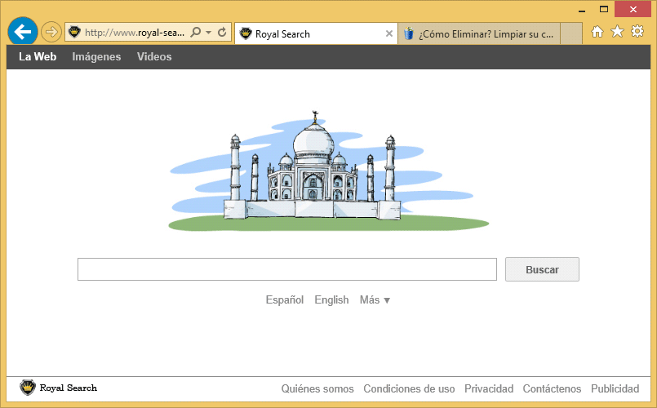Switch to Videos search category
The image size is (657, 408).
154,56
